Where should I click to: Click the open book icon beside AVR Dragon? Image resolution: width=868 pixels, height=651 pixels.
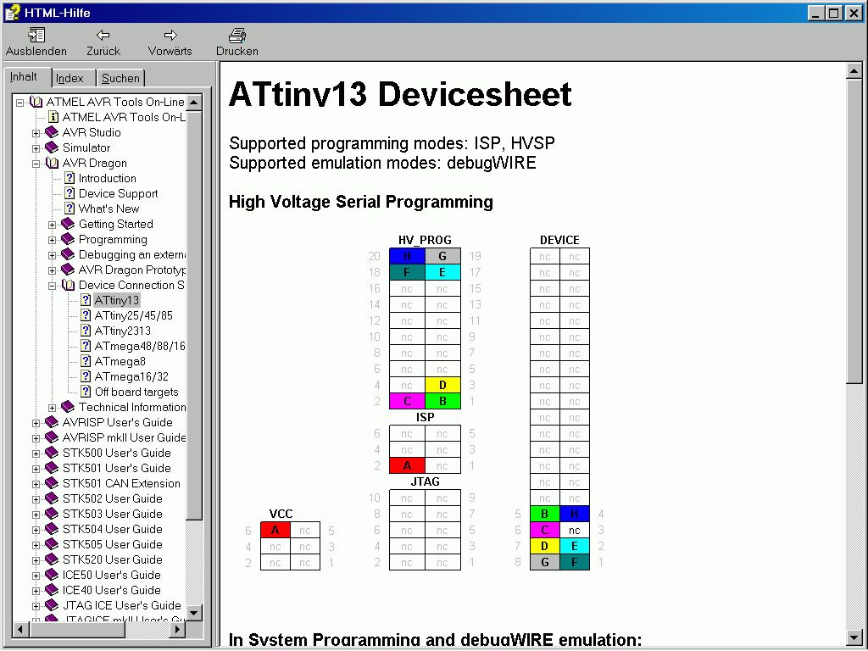coord(53,163)
